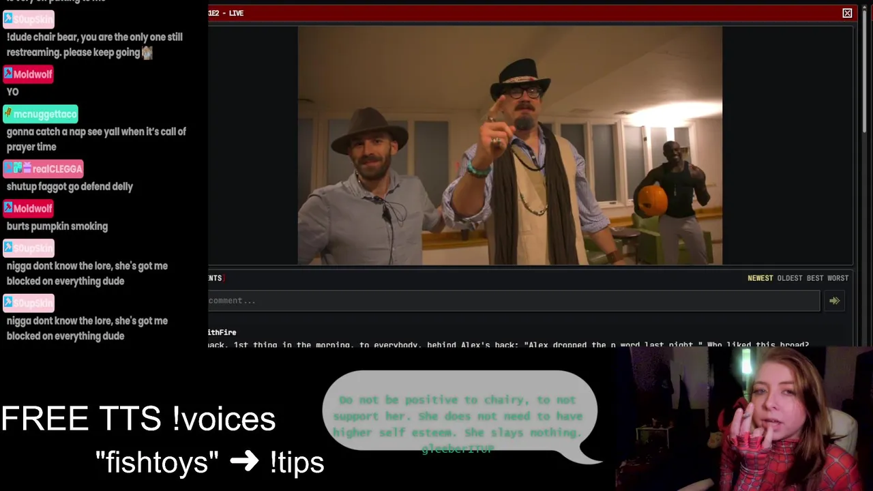Open realCLEGGA's username in chat
This screenshot has height=491, width=873.
tap(57, 168)
